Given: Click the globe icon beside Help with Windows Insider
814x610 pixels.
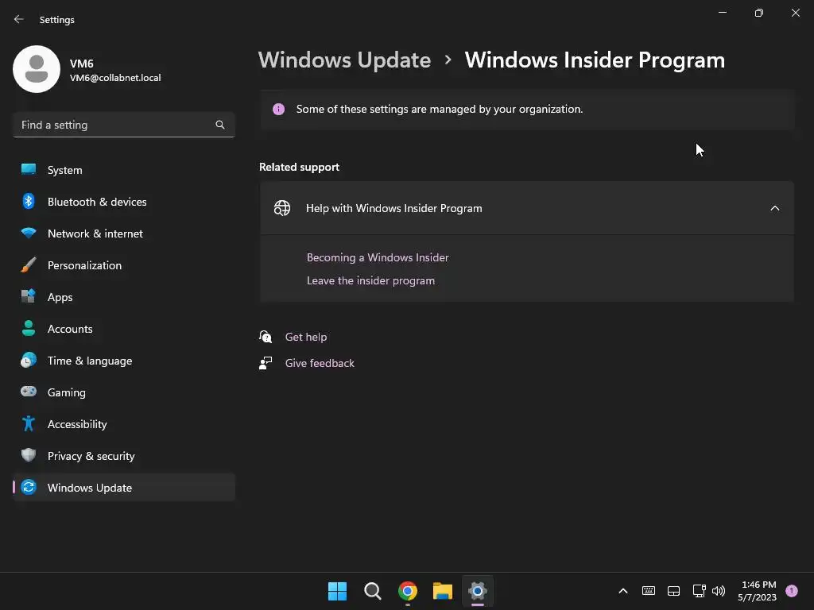Looking at the screenshot, I should click(282, 208).
